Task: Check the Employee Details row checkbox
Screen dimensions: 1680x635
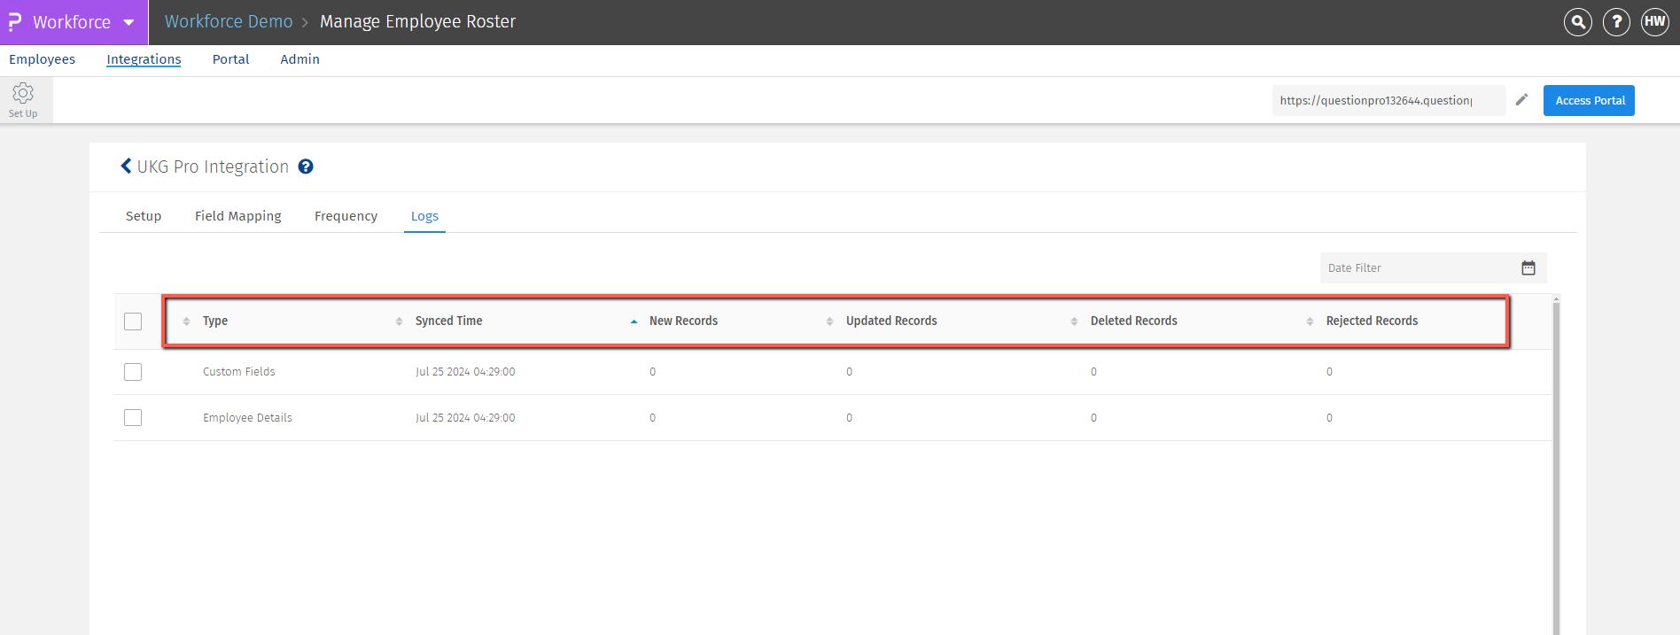Action: pos(133,418)
